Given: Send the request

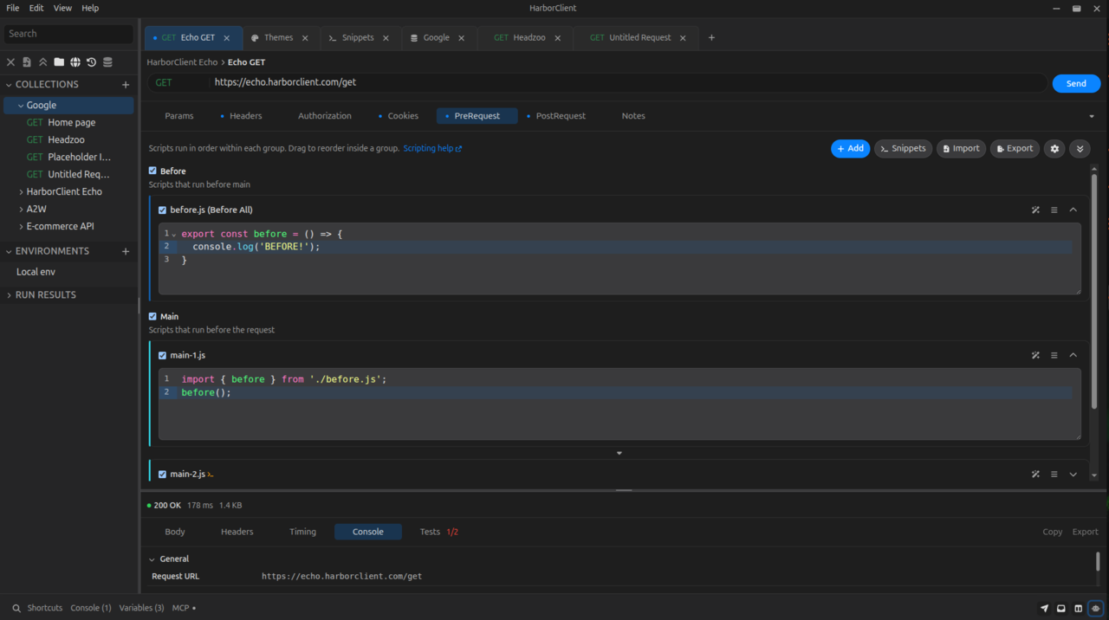Looking at the screenshot, I should (1076, 84).
